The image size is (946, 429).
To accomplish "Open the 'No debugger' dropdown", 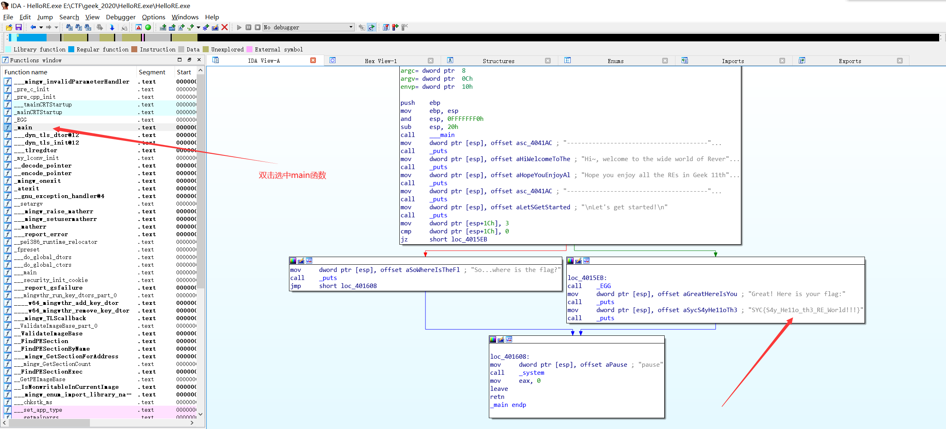I will (x=351, y=27).
